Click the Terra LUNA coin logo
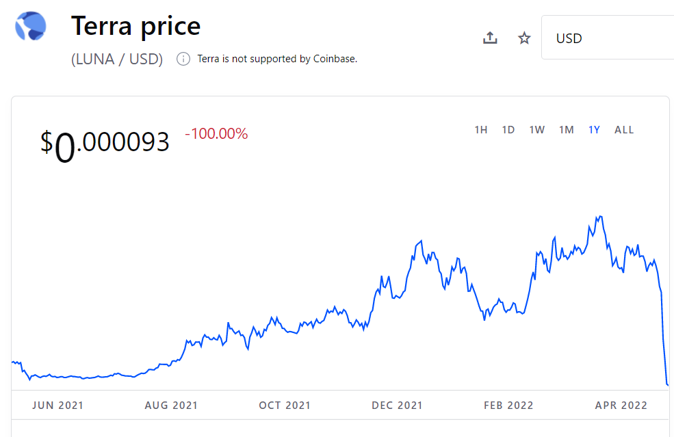This screenshot has width=674, height=437. pyautogui.click(x=31, y=26)
